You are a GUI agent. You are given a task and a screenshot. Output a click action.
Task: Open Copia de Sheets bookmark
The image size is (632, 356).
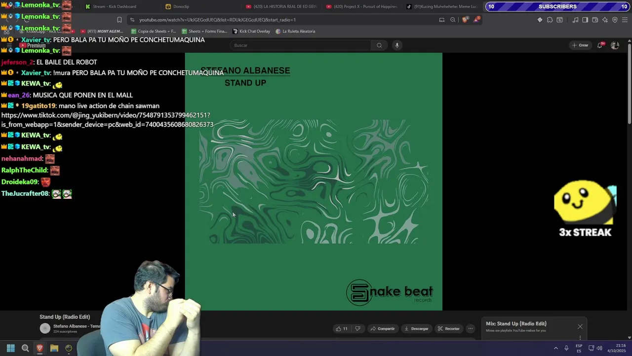(x=153, y=31)
